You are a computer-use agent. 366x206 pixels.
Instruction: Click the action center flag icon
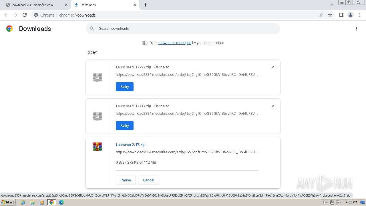[x=339, y=202]
